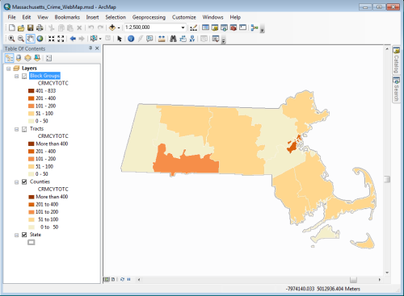The width and height of the screenshot is (404, 296).
Task: Print the map
Action: coord(40,27)
